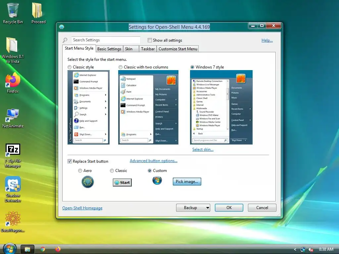This screenshot has height=254, width=339.
Task: Open the Customize Start Menu tab
Action: pyautogui.click(x=178, y=49)
